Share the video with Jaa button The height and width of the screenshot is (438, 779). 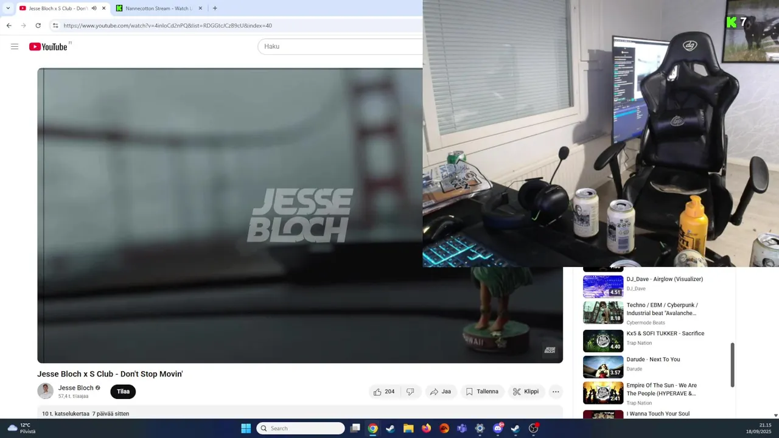[x=440, y=392]
